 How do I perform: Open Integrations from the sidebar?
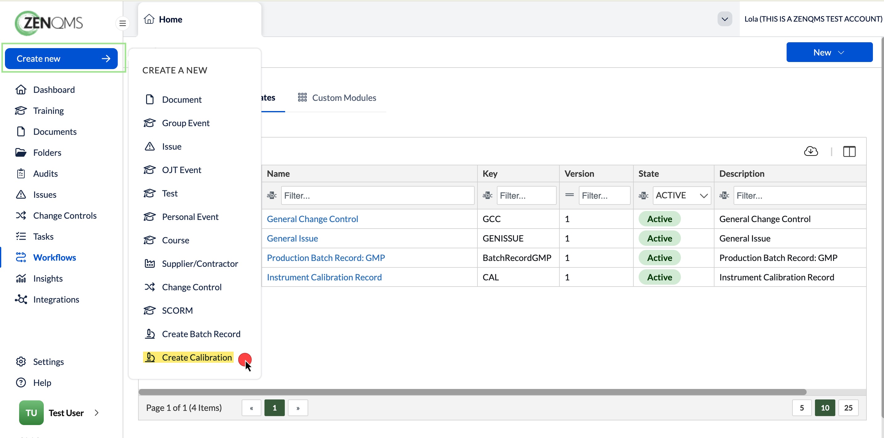pyautogui.click(x=56, y=299)
